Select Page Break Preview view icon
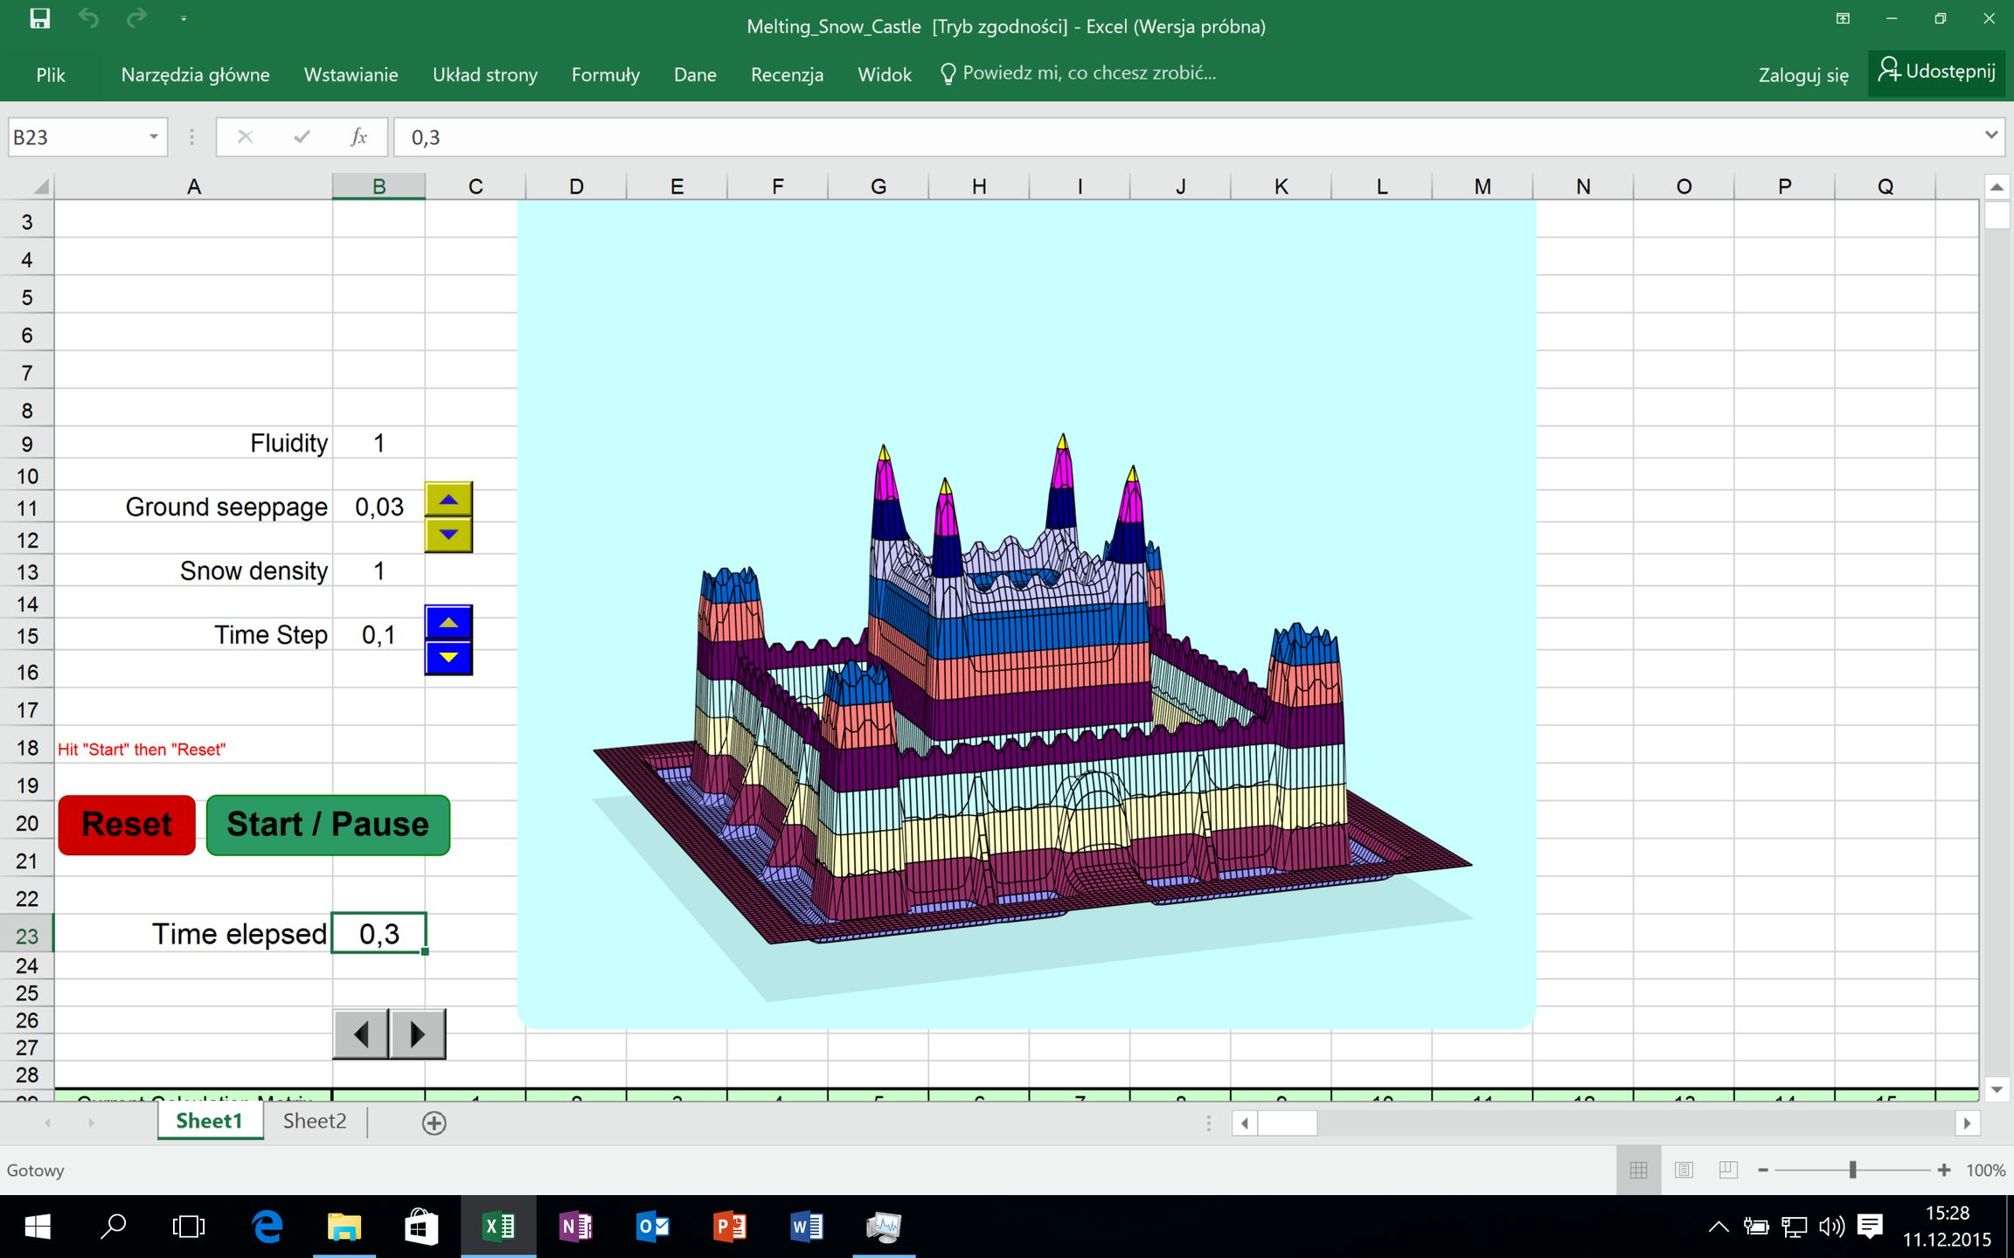The image size is (2014, 1258). click(1728, 1170)
